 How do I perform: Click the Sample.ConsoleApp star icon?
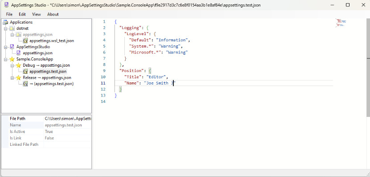(x=12, y=59)
